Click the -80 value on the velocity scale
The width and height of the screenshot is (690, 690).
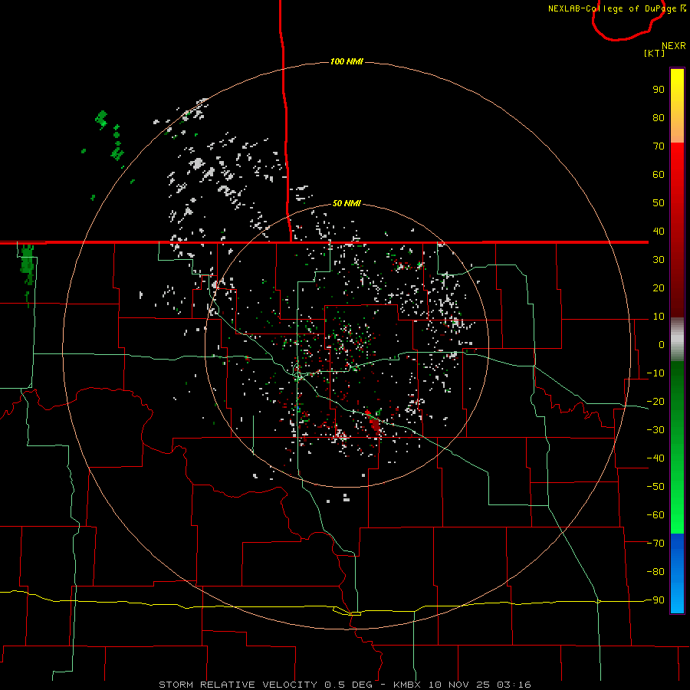655,572
